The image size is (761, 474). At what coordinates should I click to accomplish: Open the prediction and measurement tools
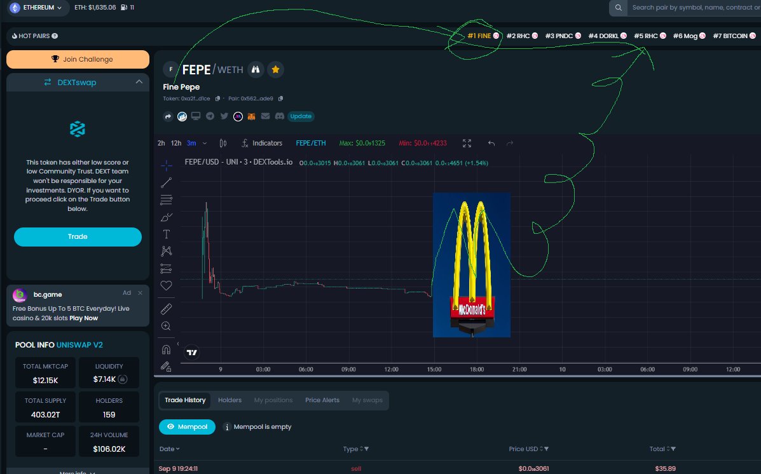tap(166, 268)
